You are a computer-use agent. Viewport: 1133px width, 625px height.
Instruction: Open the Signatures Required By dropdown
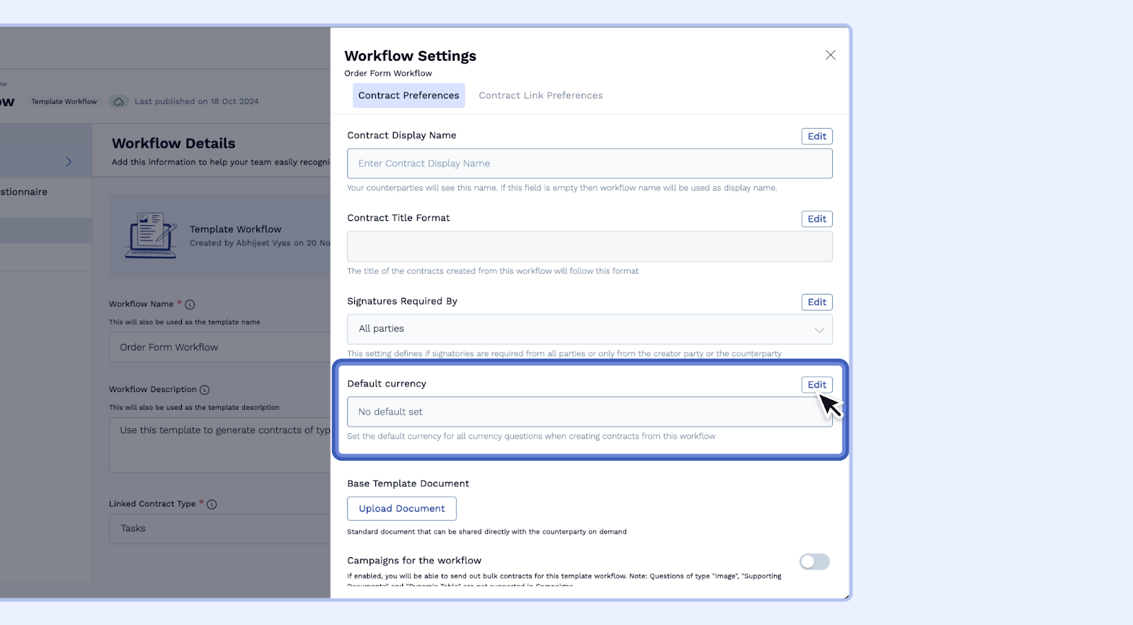point(589,329)
